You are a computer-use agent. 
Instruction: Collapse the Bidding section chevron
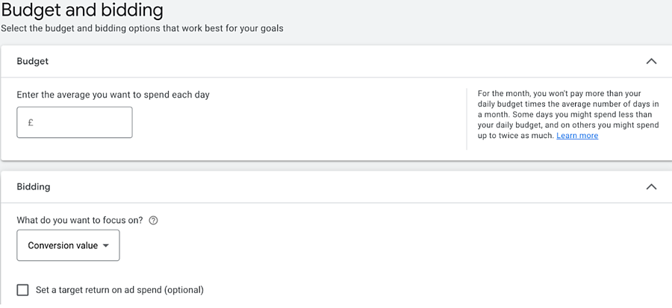click(x=651, y=186)
